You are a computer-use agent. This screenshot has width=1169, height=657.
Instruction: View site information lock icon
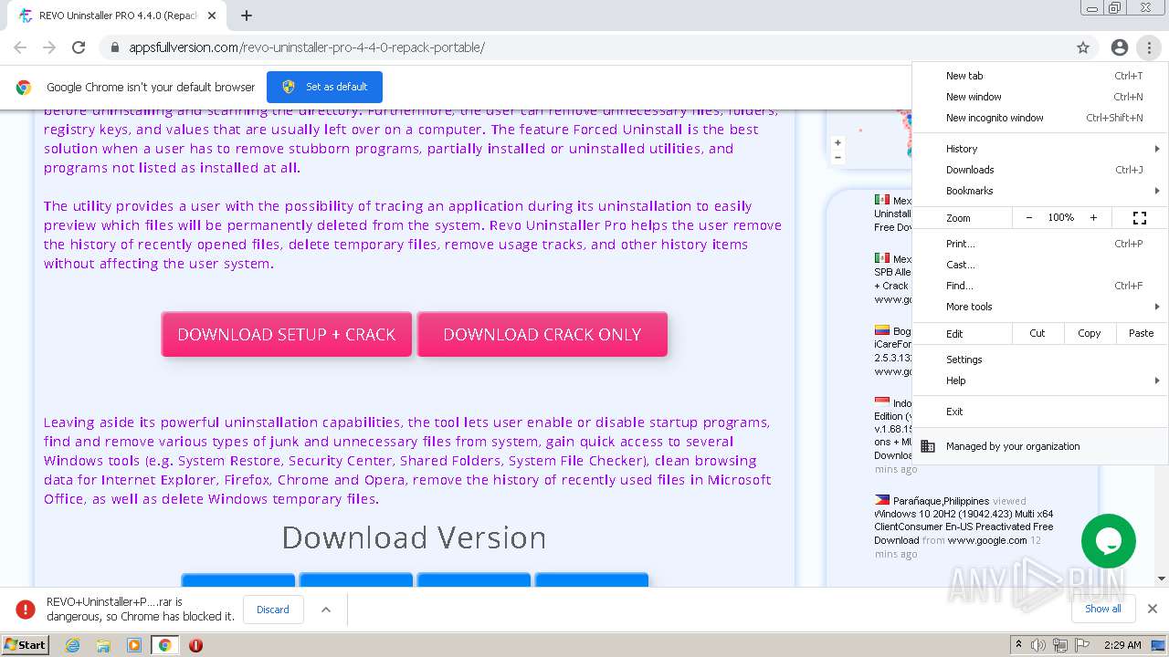(x=115, y=47)
